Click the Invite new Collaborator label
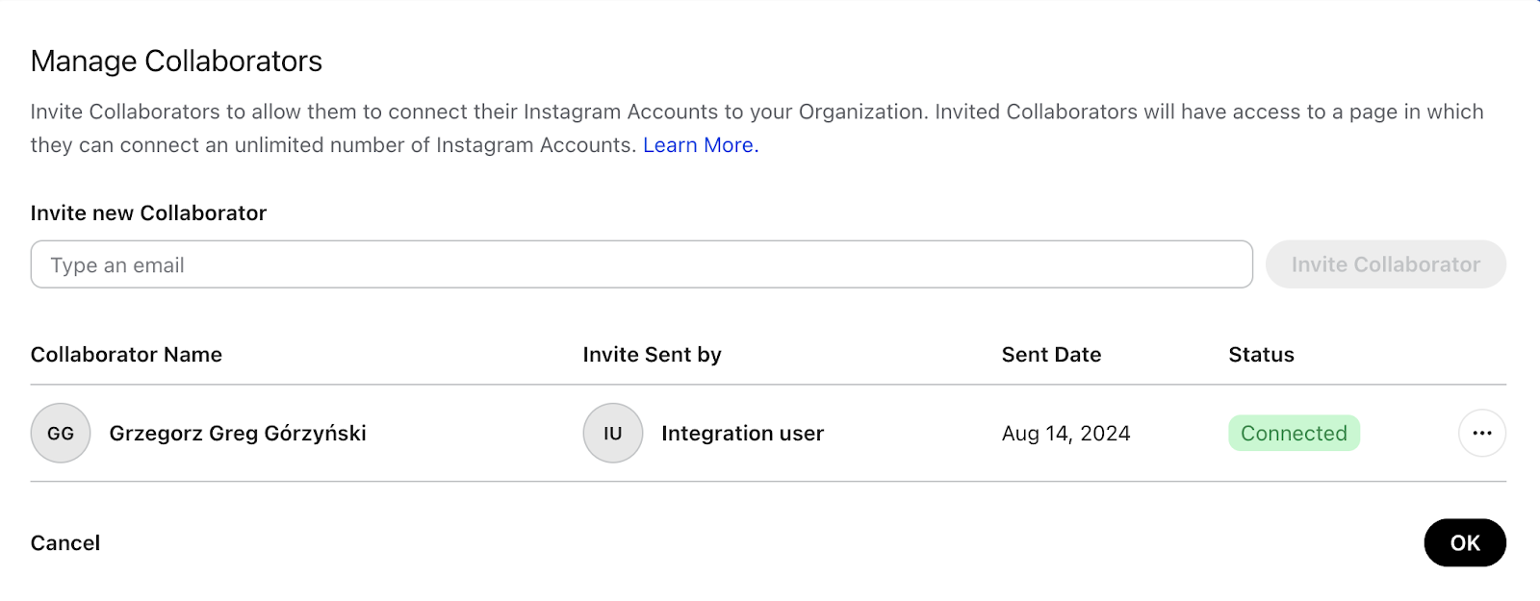Viewport: 1540px width, 601px height. point(148,213)
